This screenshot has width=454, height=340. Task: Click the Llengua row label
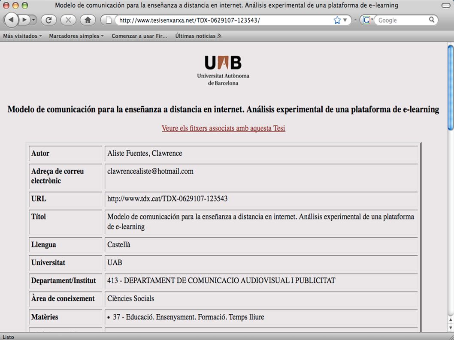pos(43,245)
